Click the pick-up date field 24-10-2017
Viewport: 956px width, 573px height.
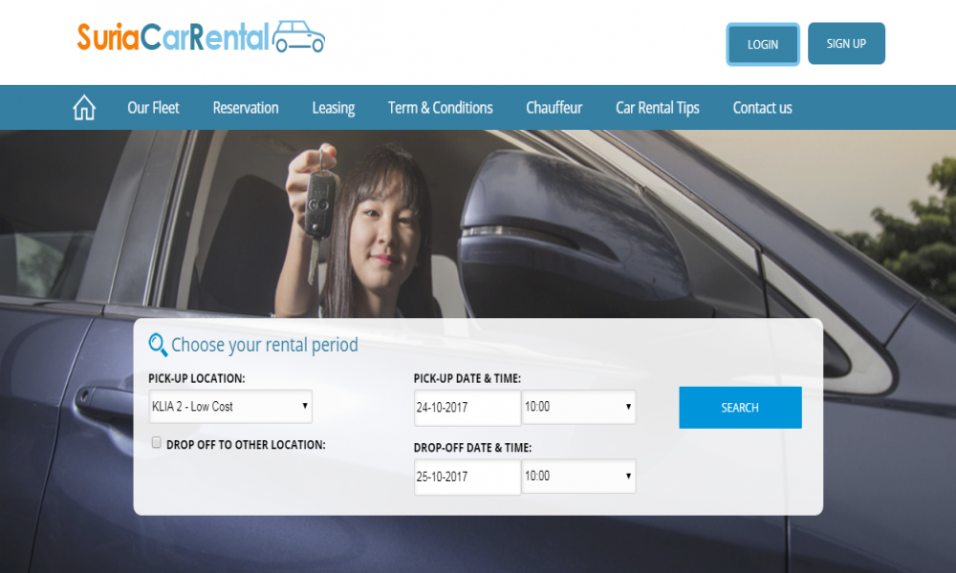pyautogui.click(x=467, y=408)
